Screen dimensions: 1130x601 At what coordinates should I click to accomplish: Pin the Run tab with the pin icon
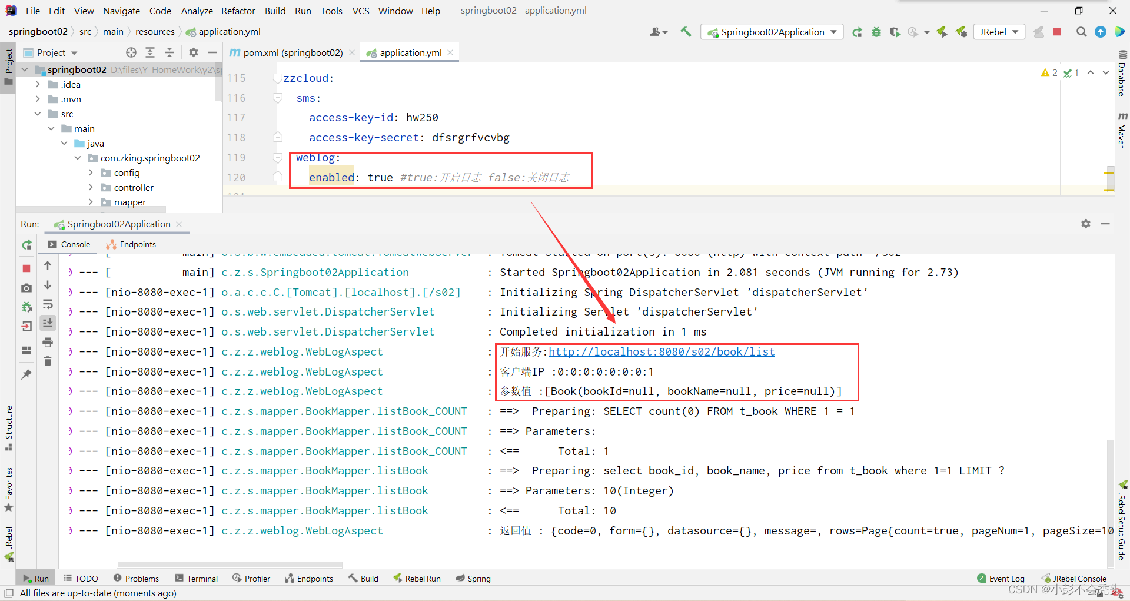(x=26, y=374)
